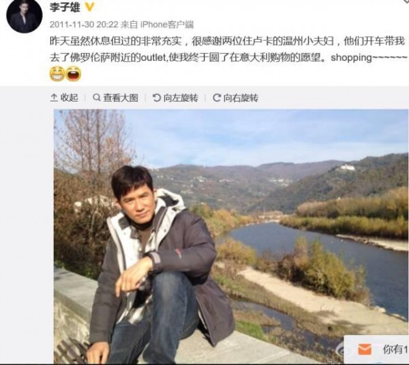409x365 pixels.
Task: Click the profile avatar of 李子雄
Action: (x=24, y=16)
